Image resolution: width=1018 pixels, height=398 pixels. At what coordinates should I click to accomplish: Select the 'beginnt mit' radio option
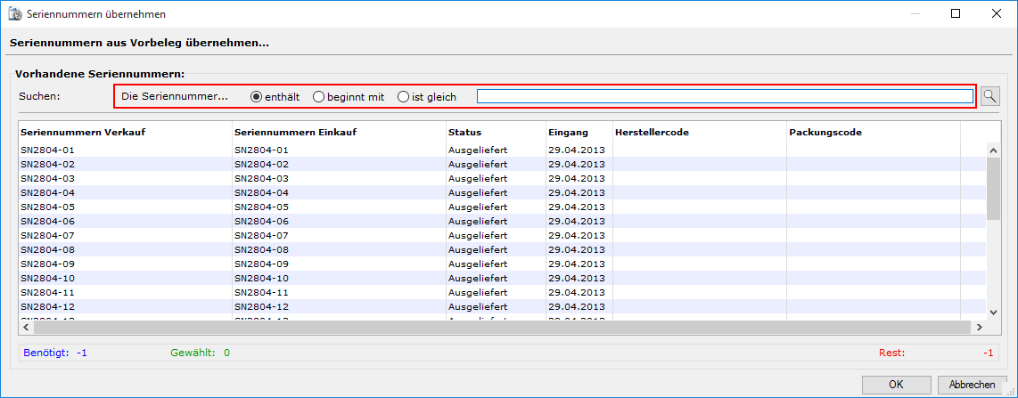point(318,96)
